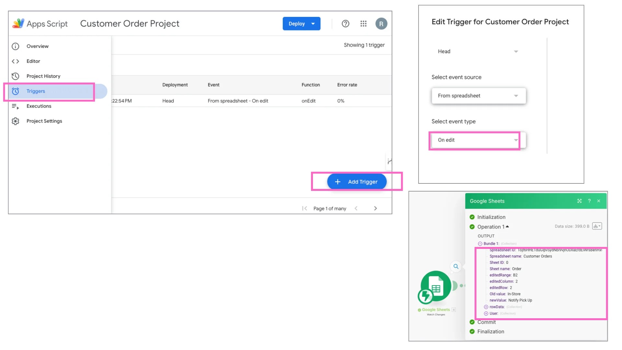Expand the rowData collection
Viewport: 622px width, 350px height.
[x=486, y=307]
